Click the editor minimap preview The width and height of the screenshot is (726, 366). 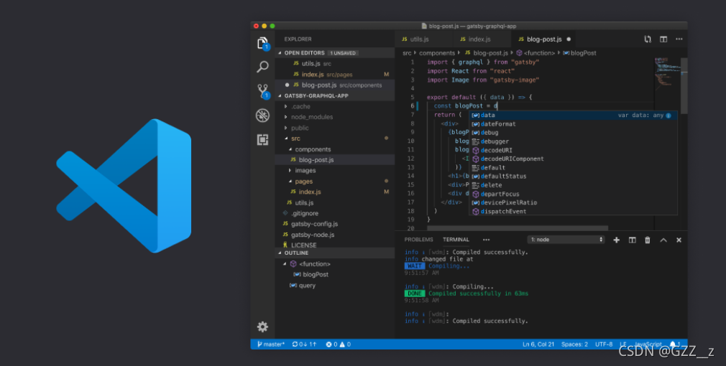(x=666, y=72)
